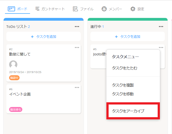Click the orange 確認中 label
172x134 pixels.
14,78
